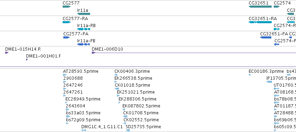Select the DME1-015H14.R BAC end marker
The width and height of the screenshot is (296, 132).
coord(7,53)
